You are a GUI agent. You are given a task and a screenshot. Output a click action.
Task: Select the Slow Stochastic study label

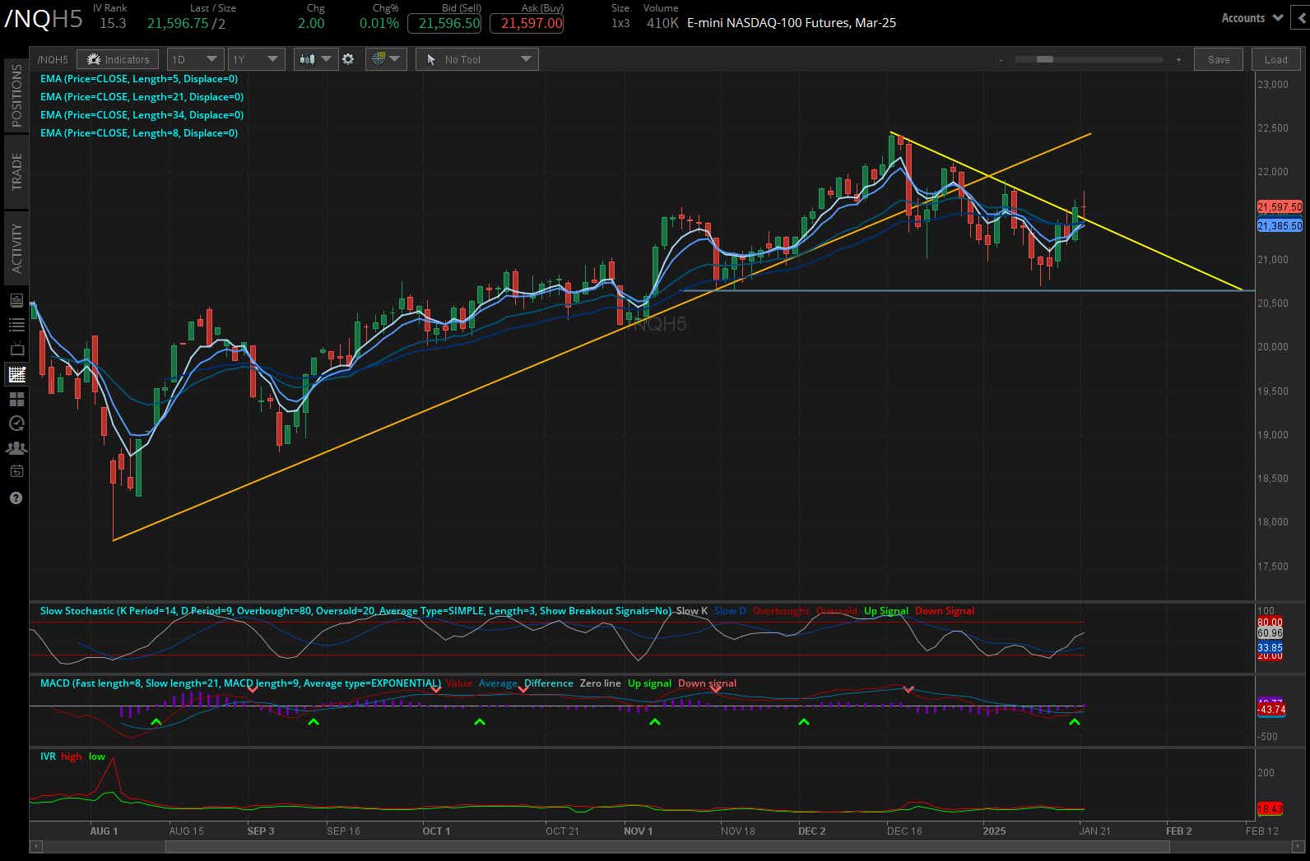(x=355, y=611)
